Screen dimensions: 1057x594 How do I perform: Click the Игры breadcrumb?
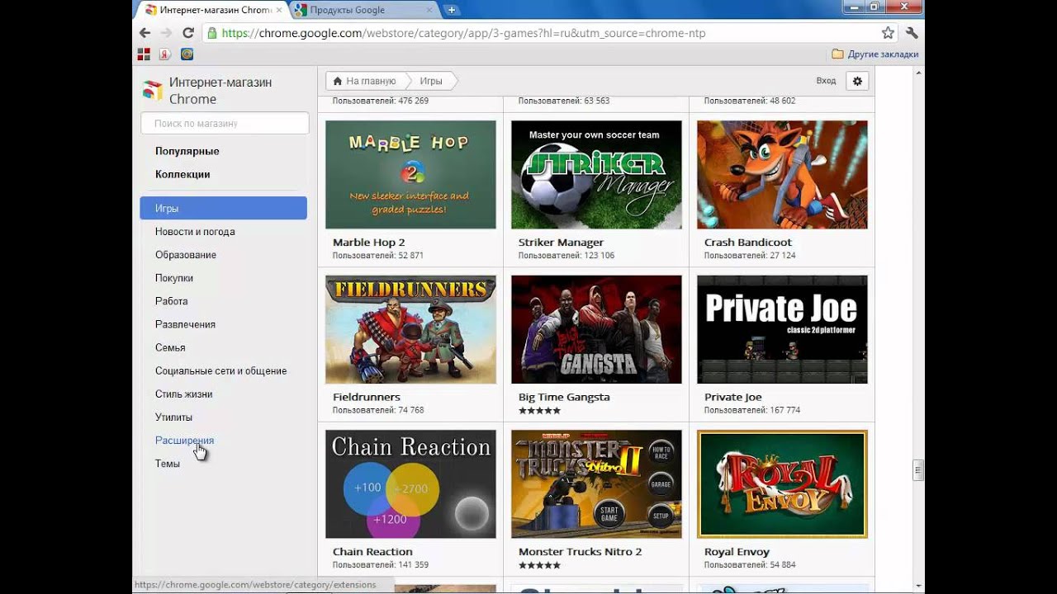point(431,81)
